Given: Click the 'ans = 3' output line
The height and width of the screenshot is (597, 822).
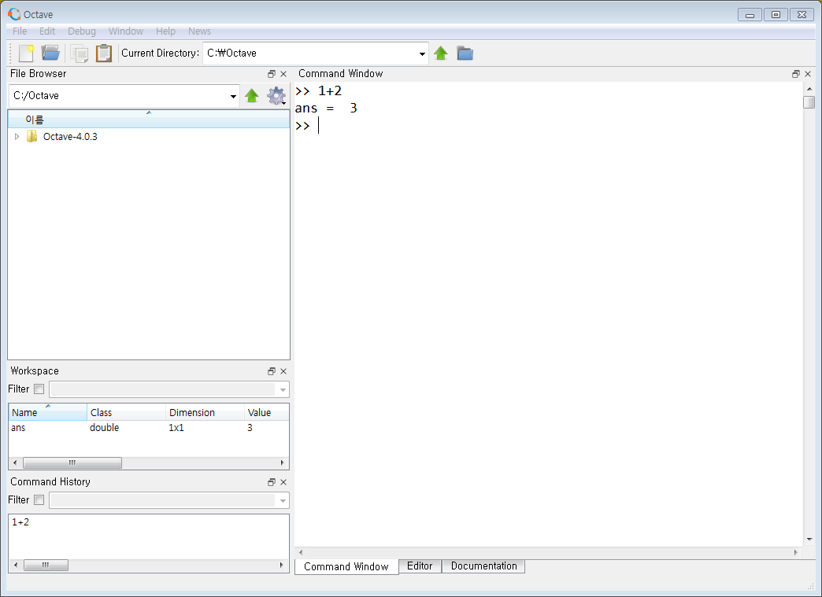Looking at the screenshot, I should [x=326, y=109].
